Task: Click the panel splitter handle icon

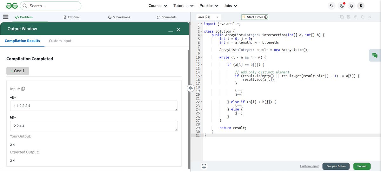Action: (x=190, y=88)
